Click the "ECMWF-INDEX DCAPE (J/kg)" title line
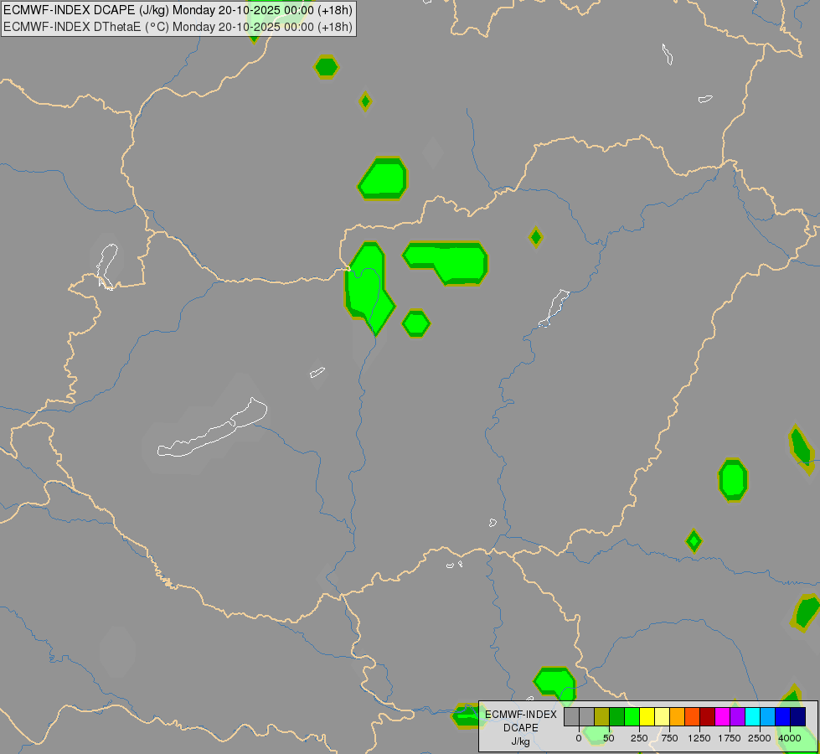This screenshot has height=754, width=820. click(178, 10)
